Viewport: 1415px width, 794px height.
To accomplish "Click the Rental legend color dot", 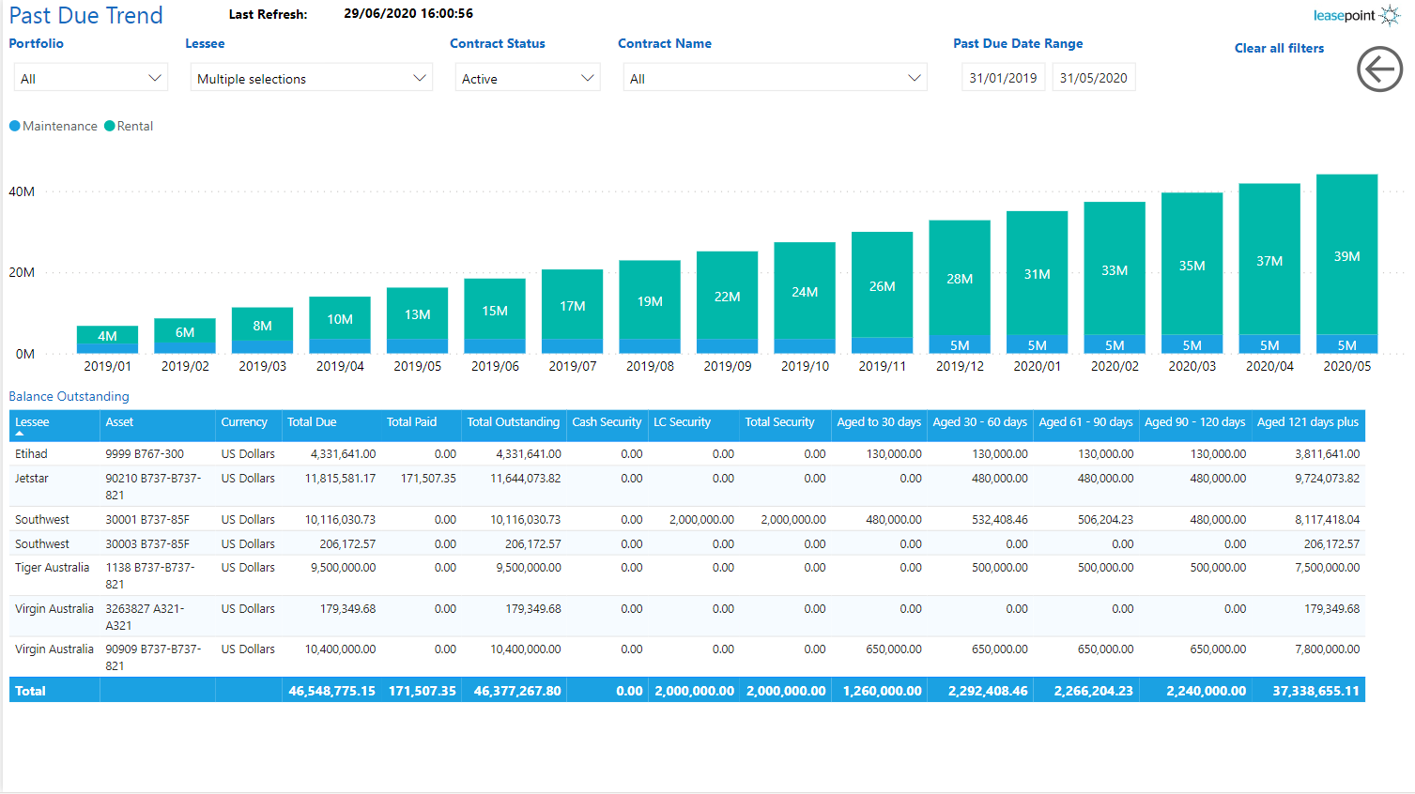I will (110, 126).
